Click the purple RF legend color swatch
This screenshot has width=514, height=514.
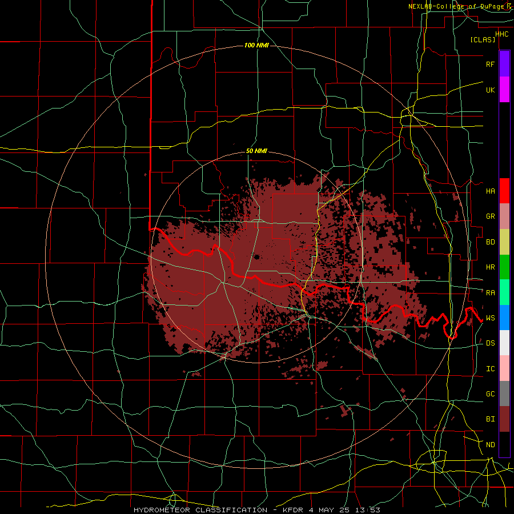[504, 64]
